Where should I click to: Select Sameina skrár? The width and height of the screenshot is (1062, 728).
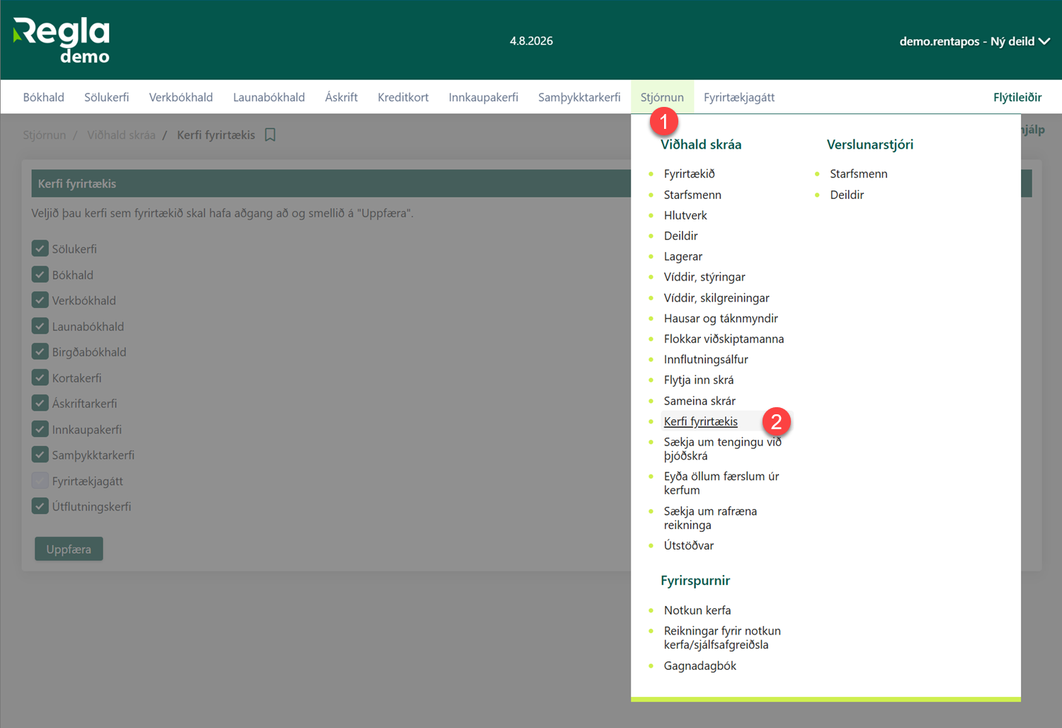pyautogui.click(x=700, y=401)
